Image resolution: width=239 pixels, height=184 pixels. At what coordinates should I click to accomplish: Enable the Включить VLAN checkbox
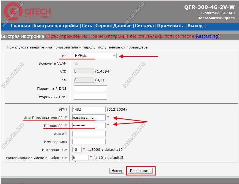pyautogui.click(x=76, y=63)
